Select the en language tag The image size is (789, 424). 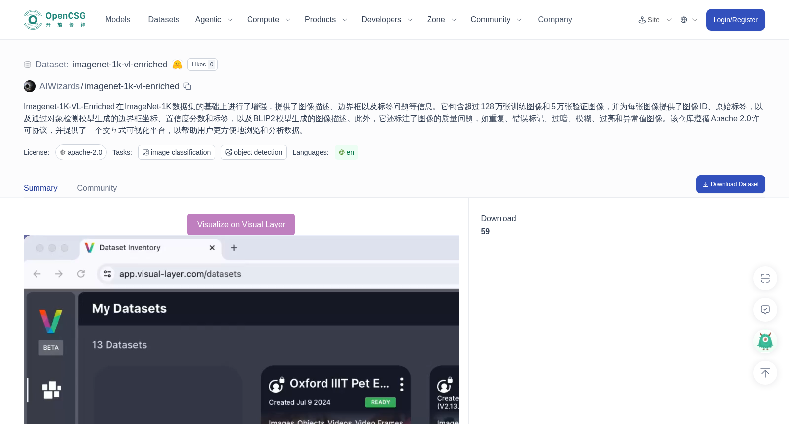coord(346,152)
